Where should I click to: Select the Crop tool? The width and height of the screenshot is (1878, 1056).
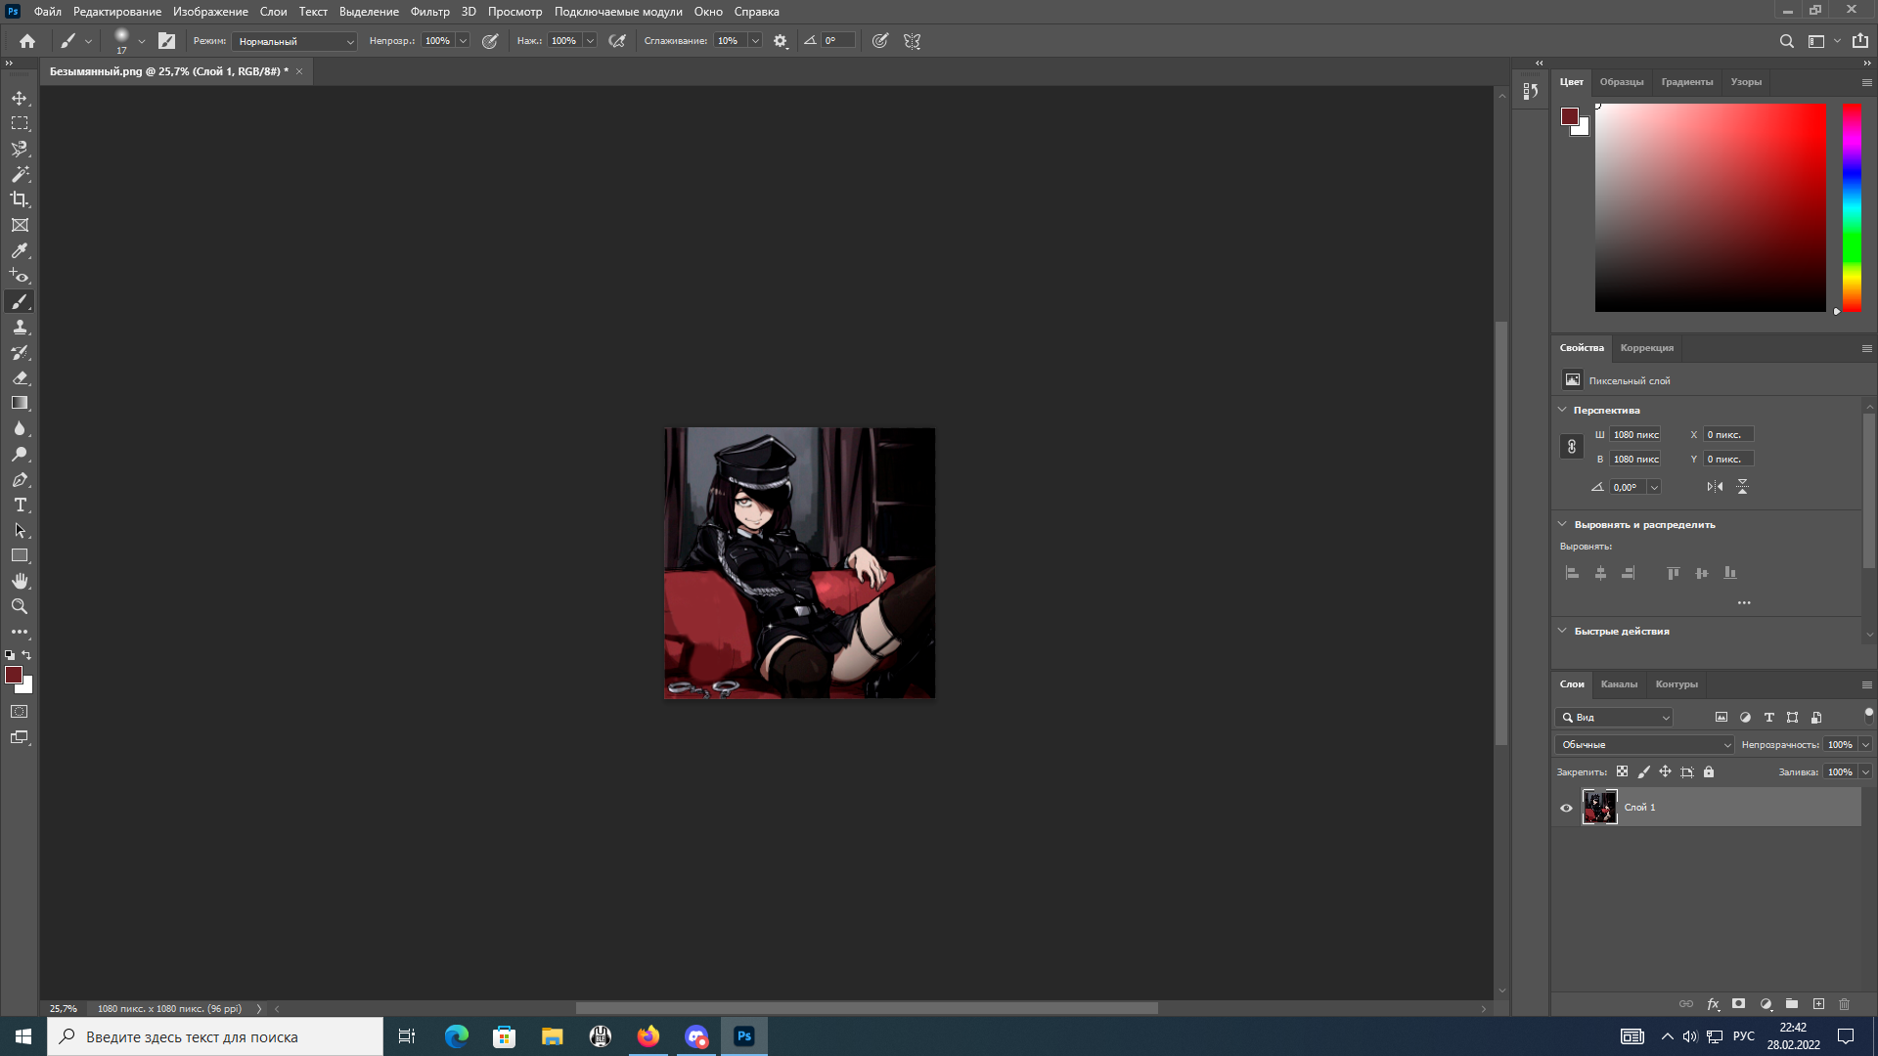(20, 199)
